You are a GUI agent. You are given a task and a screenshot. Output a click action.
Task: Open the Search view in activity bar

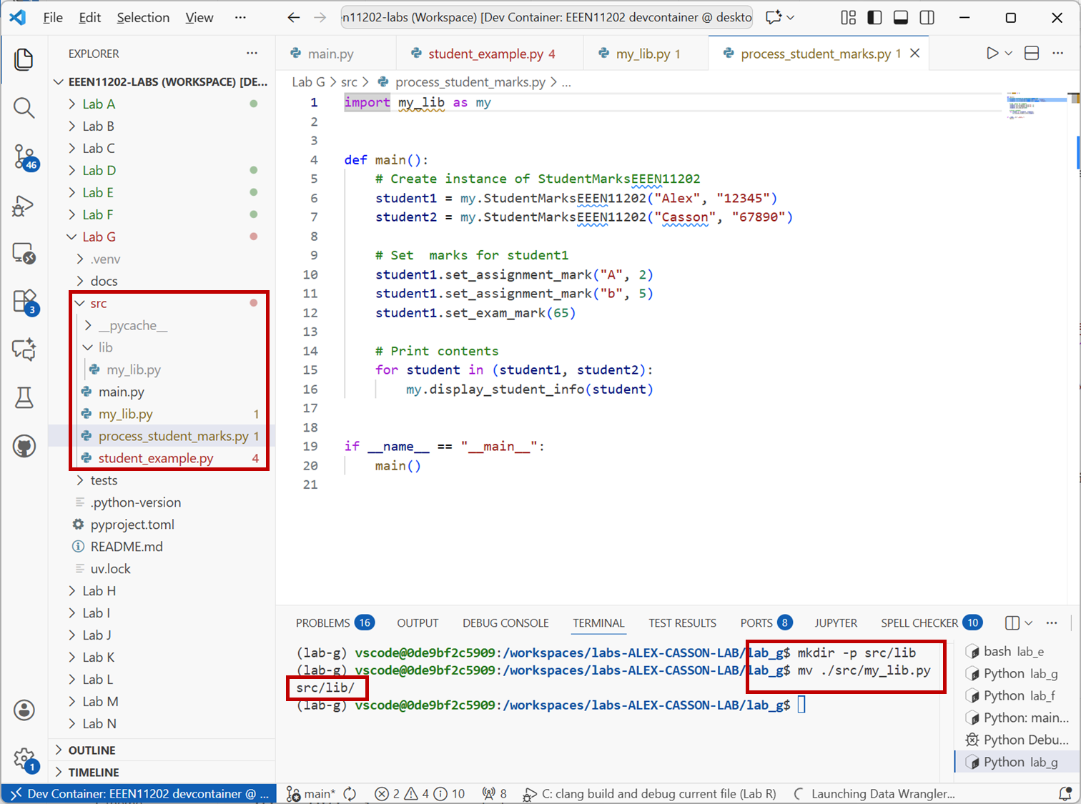(x=24, y=108)
